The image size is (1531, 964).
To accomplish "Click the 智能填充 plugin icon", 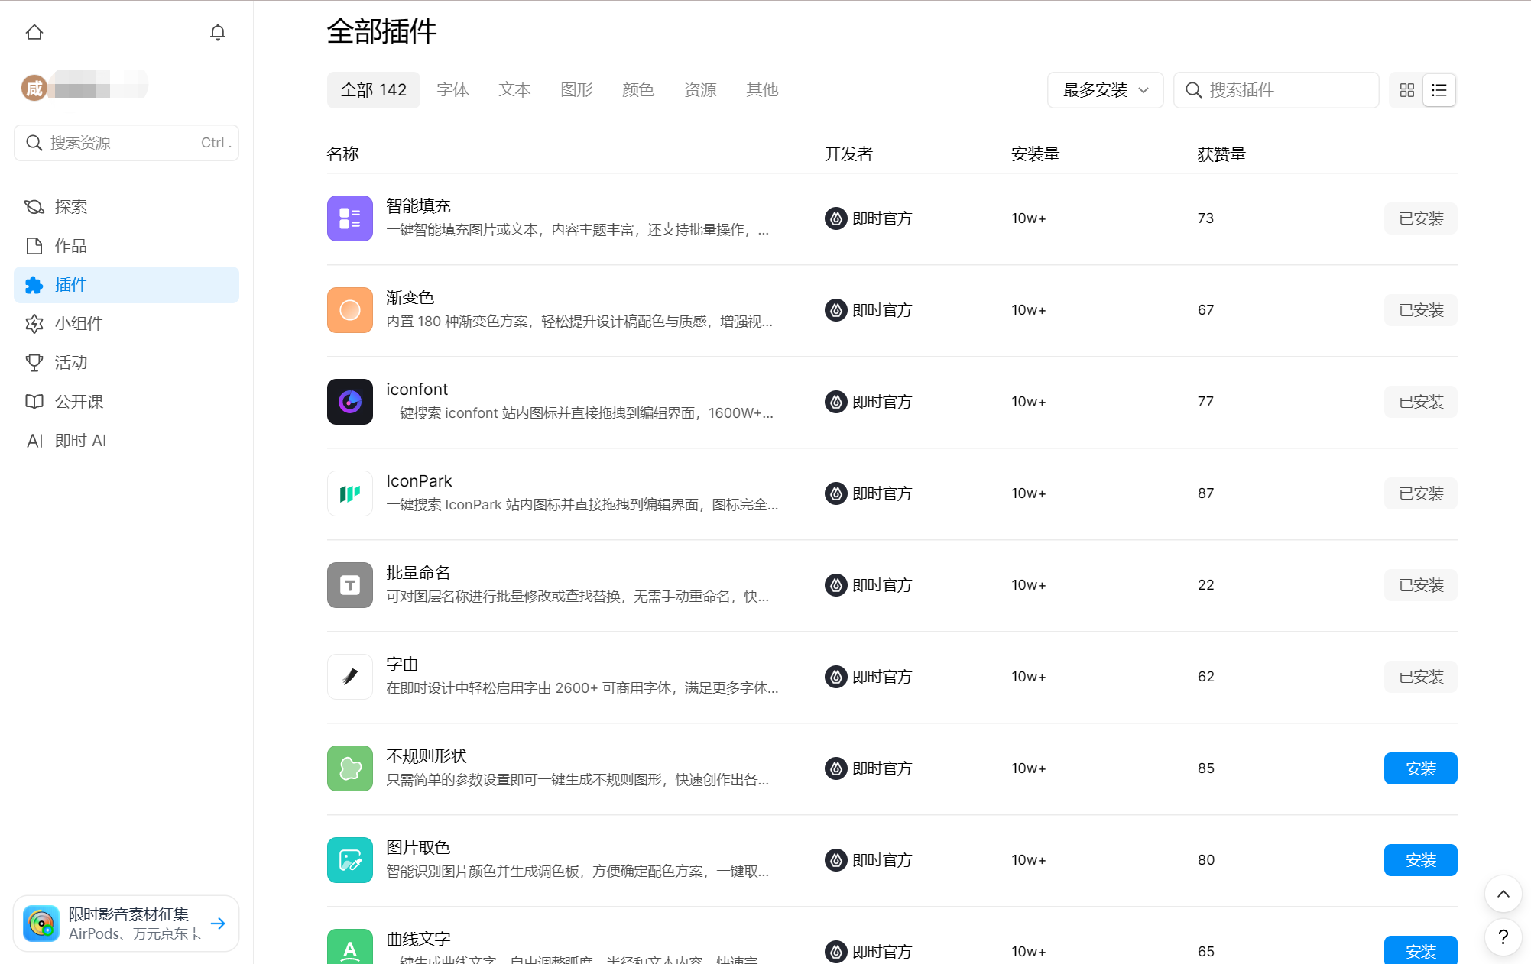I will coord(349,218).
